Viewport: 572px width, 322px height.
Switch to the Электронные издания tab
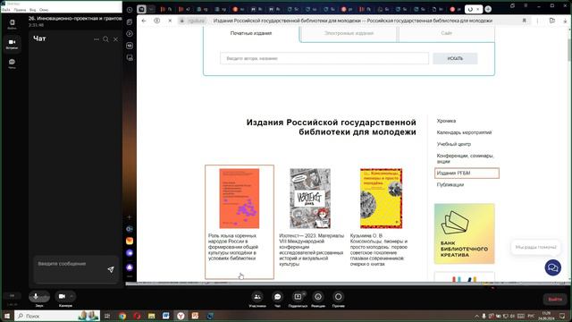349,33
